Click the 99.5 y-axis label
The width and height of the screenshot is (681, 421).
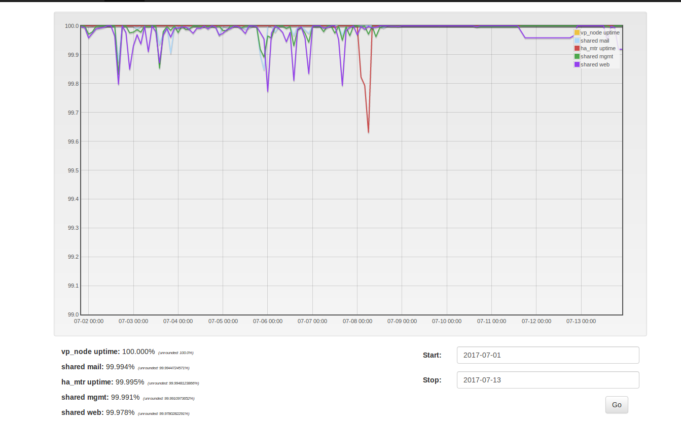tap(71, 170)
